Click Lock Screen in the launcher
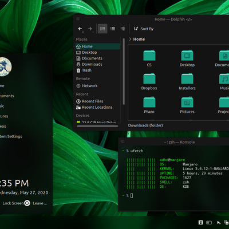The image size is (229, 229). point(13,203)
